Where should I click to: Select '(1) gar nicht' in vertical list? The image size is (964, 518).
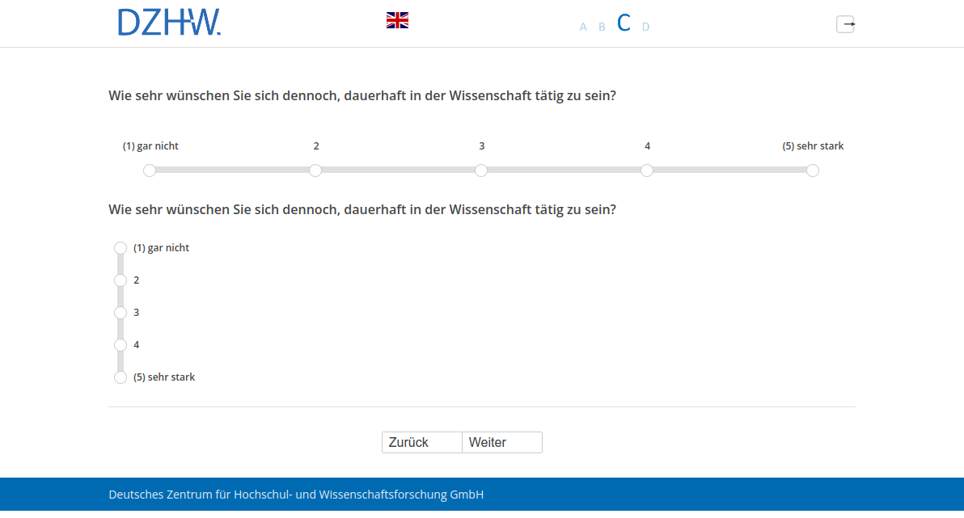coord(120,248)
